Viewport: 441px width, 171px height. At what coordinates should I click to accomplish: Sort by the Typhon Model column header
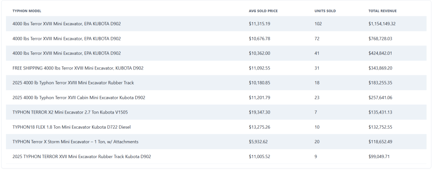[27, 11]
